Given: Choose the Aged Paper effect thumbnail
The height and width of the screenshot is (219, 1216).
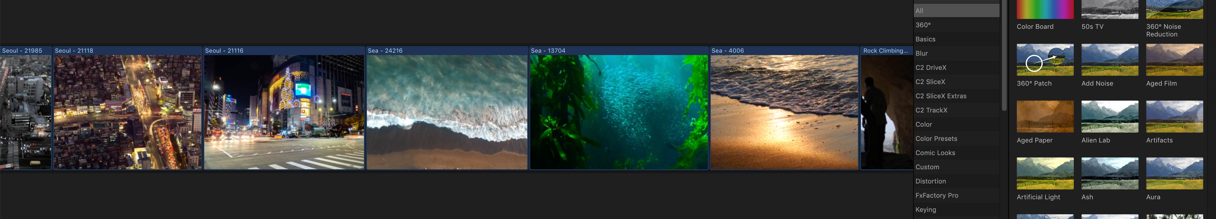Looking at the screenshot, I should 1045,116.
